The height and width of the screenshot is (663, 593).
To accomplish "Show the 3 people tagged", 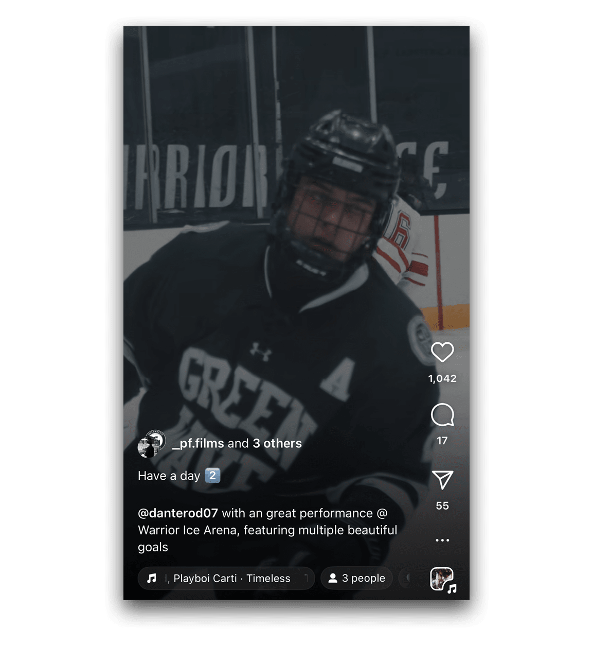I will pyautogui.click(x=356, y=579).
